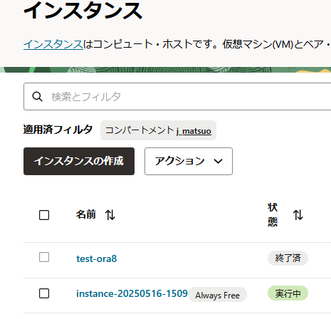Focus the 検索とフィルタ search field
The image size is (331, 319).
pyautogui.click(x=177, y=96)
